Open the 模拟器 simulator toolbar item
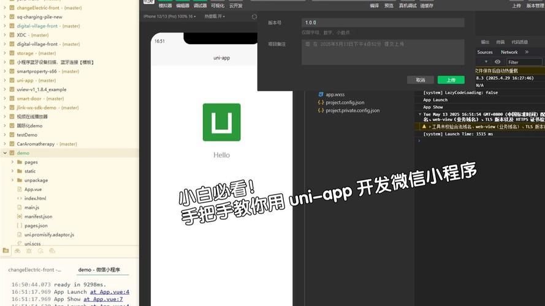 tap(165, 6)
